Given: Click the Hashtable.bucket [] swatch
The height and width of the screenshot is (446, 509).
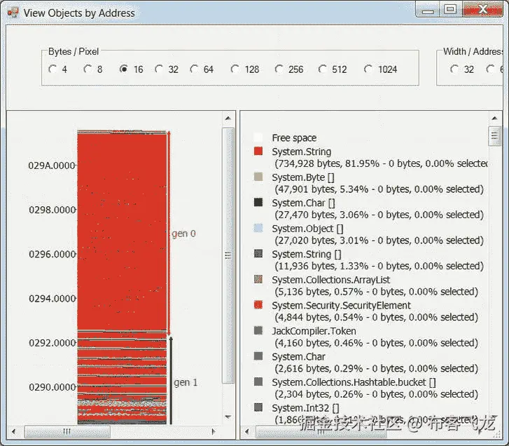Looking at the screenshot, I should pos(258,381).
